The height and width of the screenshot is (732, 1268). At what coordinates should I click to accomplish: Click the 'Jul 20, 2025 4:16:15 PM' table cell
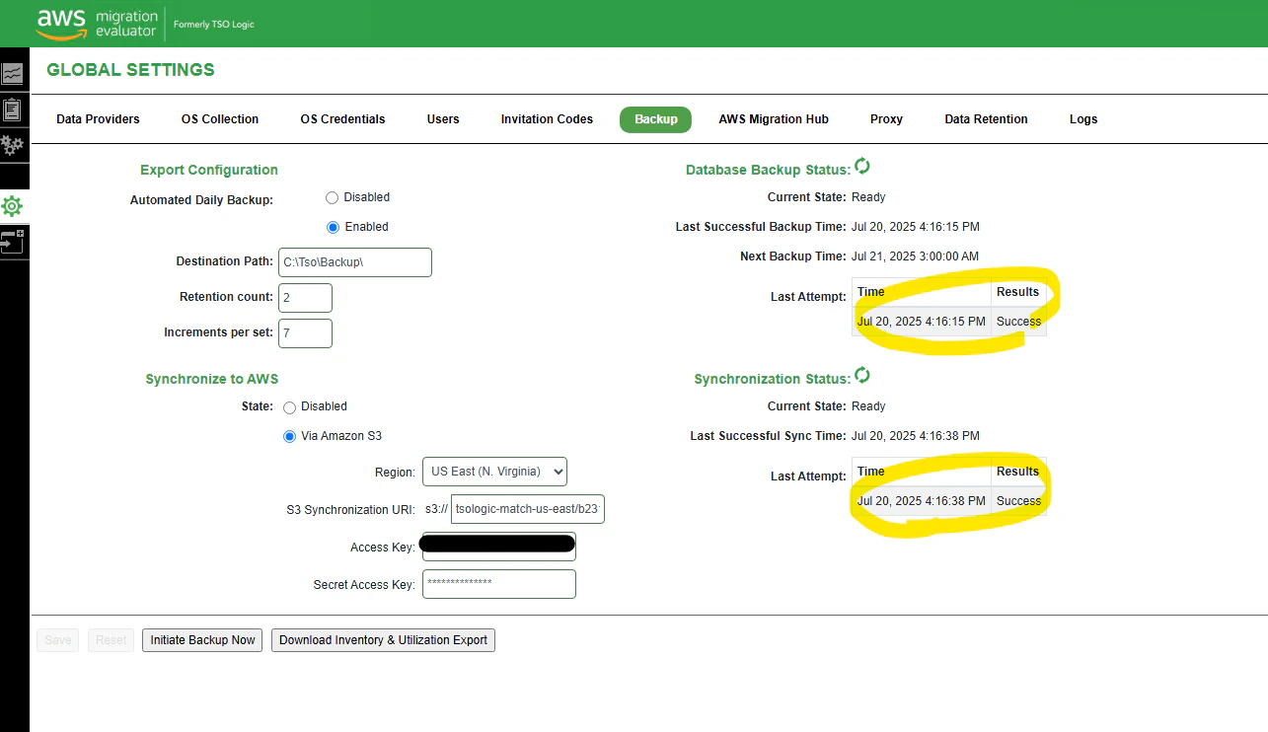(922, 322)
